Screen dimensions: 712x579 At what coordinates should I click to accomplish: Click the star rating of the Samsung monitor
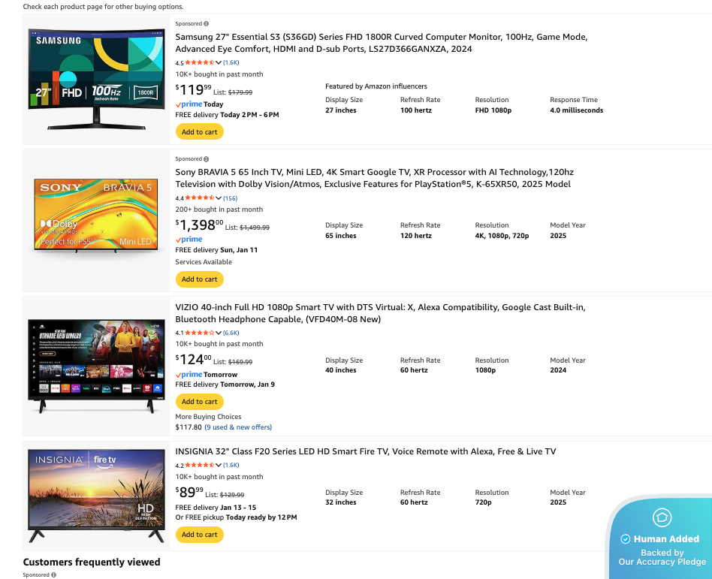click(199, 63)
